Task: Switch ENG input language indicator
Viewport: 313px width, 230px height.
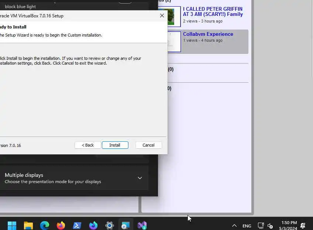Action: [247, 226]
